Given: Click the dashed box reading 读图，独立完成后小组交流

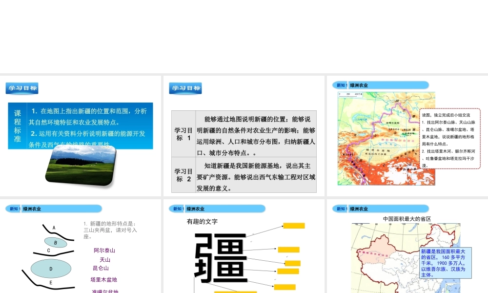Looking at the screenshot, I should point(450,139).
